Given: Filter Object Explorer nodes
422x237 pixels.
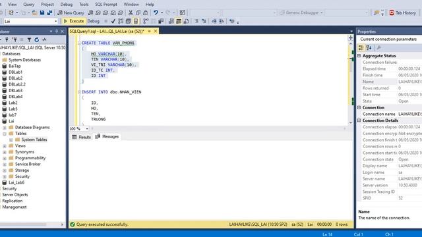Looking at the screenshot, I should pos(29,39).
